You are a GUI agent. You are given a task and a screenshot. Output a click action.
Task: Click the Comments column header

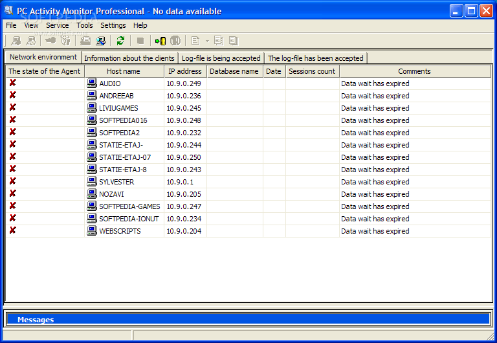(x=415, y=71)
